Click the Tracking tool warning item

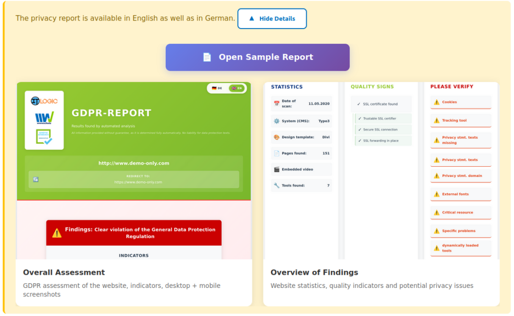(460, 121)
